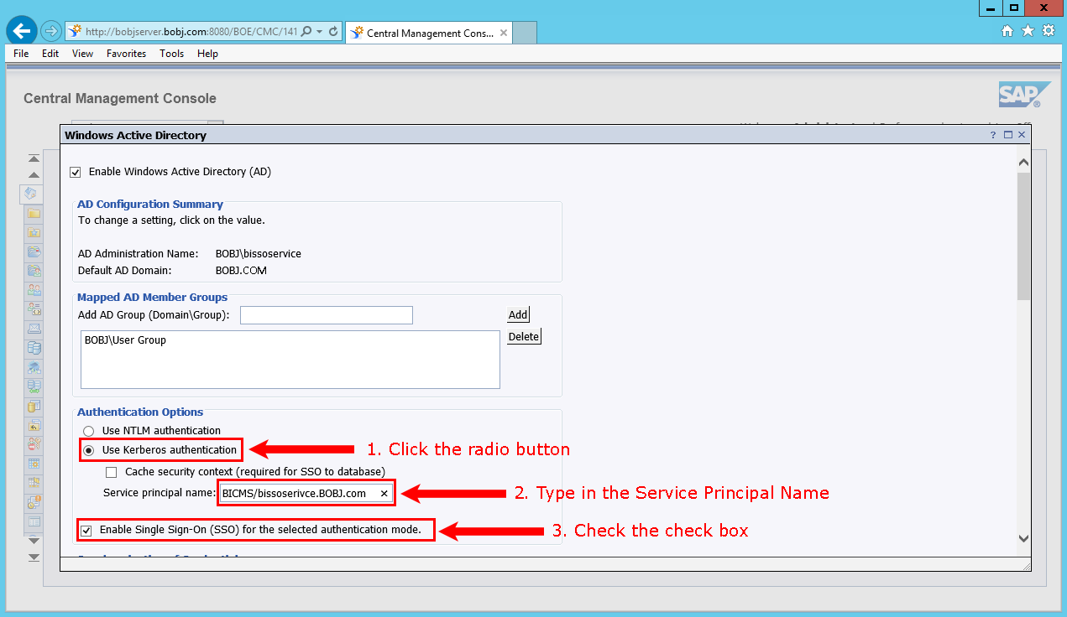Viewport: 1067px width, 617px height.
Task: Clear the Service principal name field
Action: [384, 494]
